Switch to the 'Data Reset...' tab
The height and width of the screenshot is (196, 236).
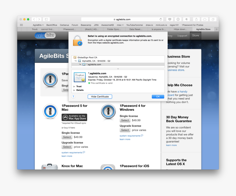point(136,29)
